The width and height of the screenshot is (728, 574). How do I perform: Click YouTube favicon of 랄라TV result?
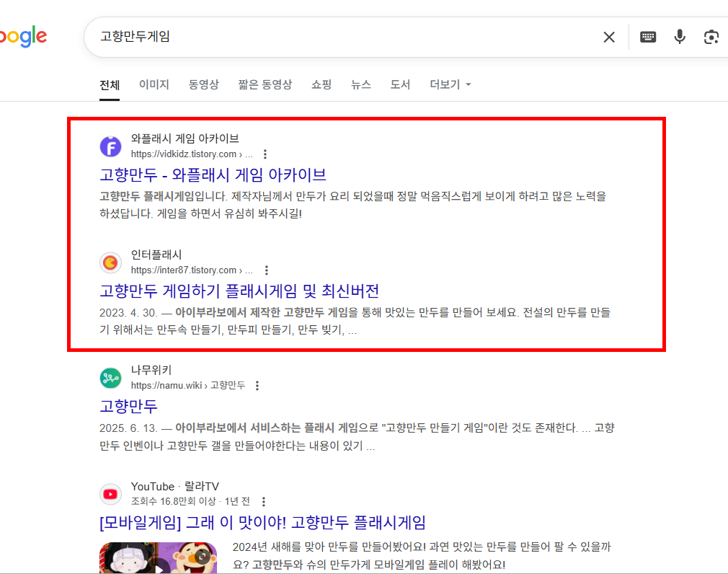click(x=110, y=494)
